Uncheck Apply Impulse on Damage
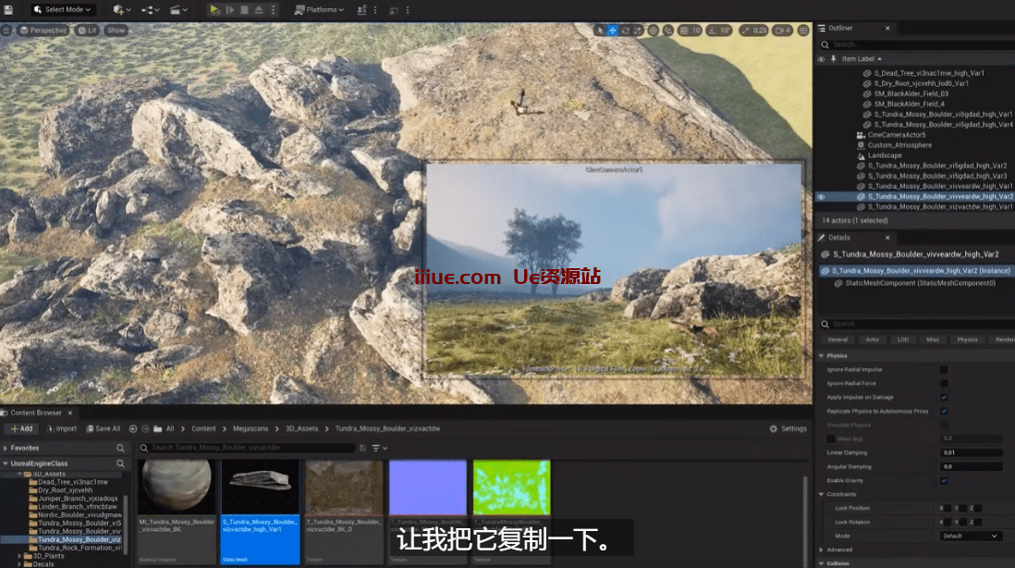Image resolution: width=1015 pixels, height=568 pixels. tap(944, 398)
